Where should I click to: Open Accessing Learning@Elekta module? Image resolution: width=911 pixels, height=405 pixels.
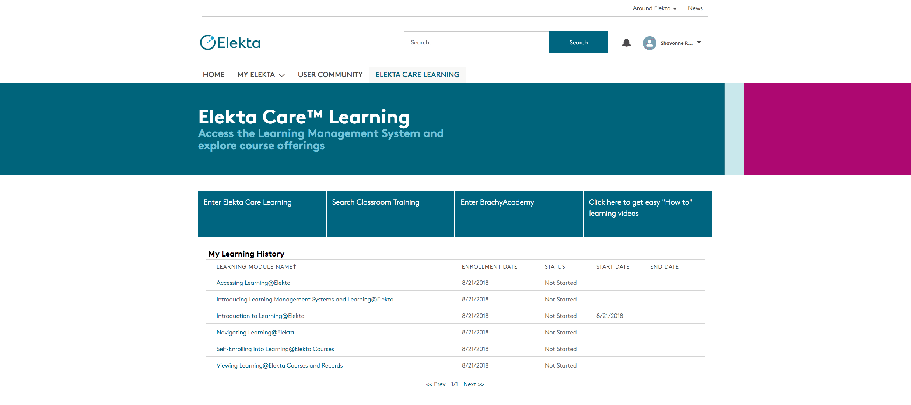(x=253, y=283)
